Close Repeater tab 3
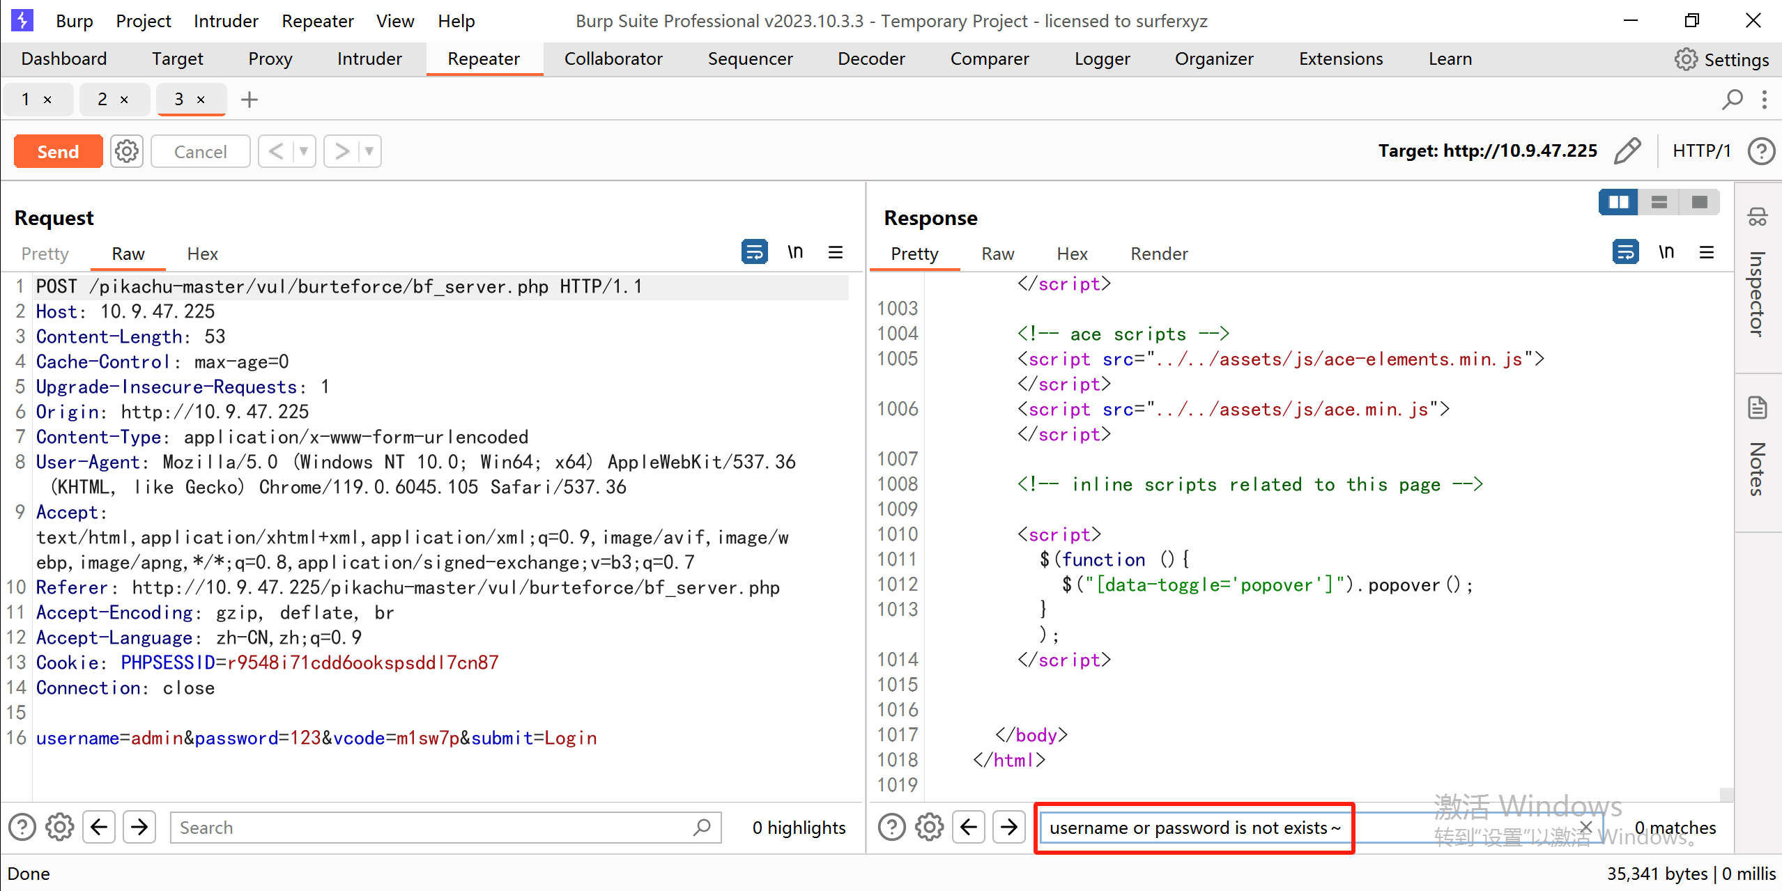 point(201,100)
